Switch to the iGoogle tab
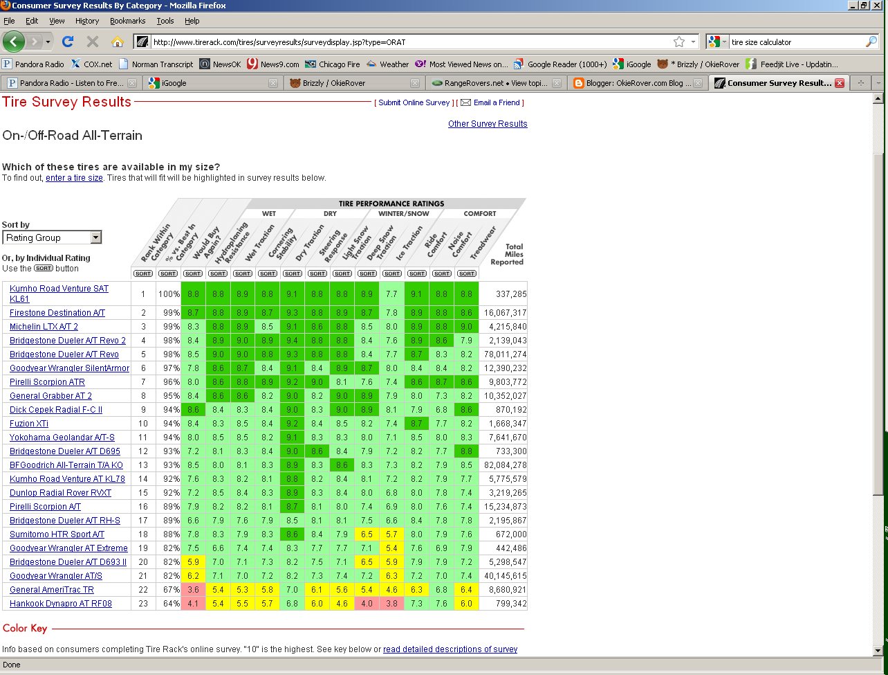The width and height of the screenshot is (888, 675). [x=213, y=83]
